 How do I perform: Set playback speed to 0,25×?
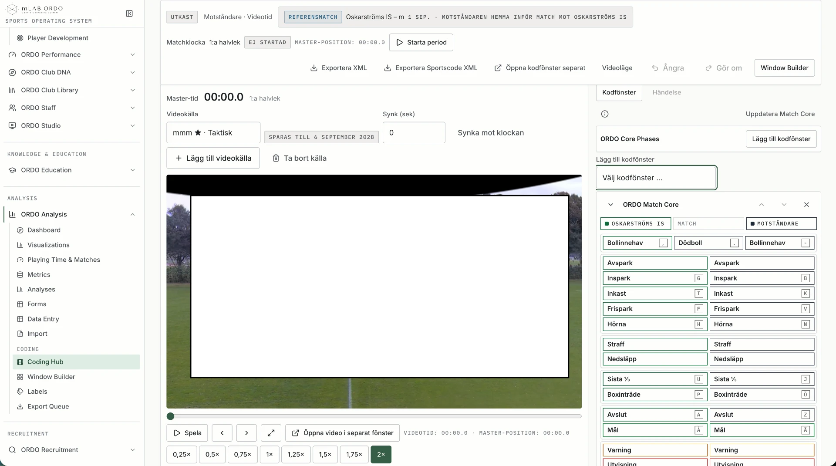coord(182,455)
